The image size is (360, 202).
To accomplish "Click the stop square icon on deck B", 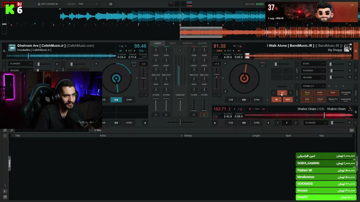I will [x=268, y=123].
